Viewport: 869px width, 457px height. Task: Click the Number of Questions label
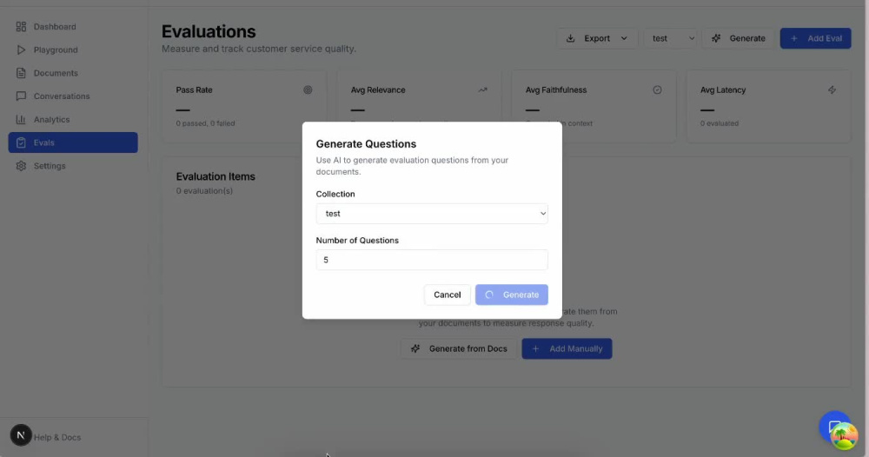(357, 241)
